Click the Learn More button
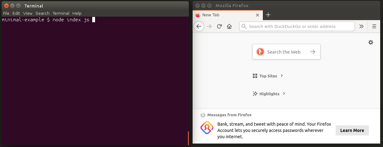The width and height of the screenshot is (383, 147). tap(352, 130)
